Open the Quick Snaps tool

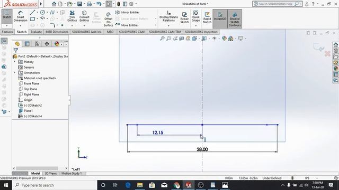click(196, 16)
